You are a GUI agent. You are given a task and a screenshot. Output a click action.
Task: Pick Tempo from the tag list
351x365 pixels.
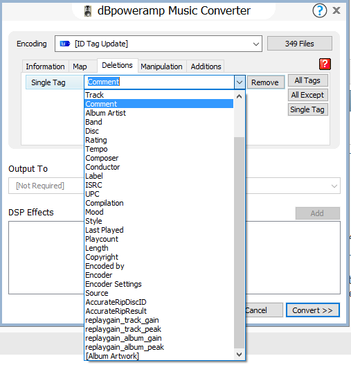point(159,149)
